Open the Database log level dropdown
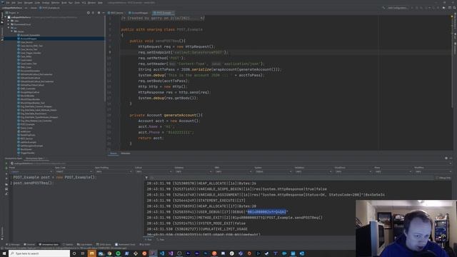 point(194,171)
